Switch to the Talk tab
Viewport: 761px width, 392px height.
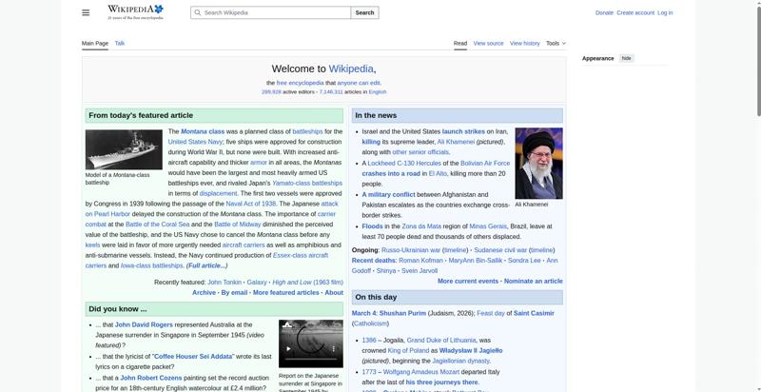point(120,43)
